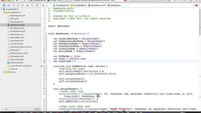Open the Report navigator tab
This screenshot has height=113, width=201.
coord(37,5)
